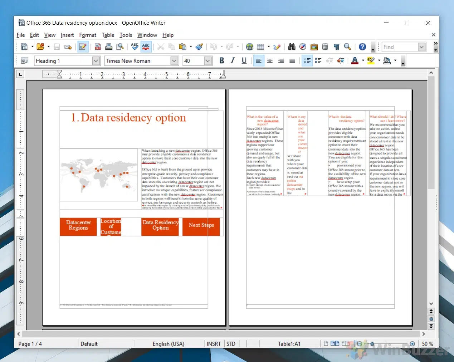Open the Times New Roman font dropdown

(x=174, y=61)
